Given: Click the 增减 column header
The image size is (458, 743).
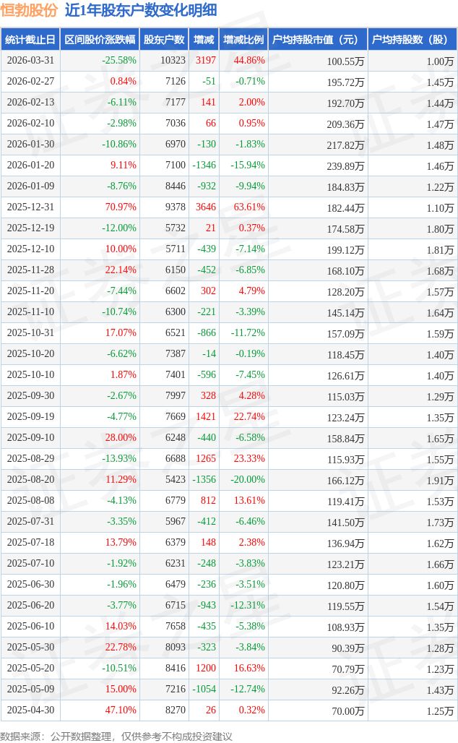Looking at the screenshot, I should (204, 40).
